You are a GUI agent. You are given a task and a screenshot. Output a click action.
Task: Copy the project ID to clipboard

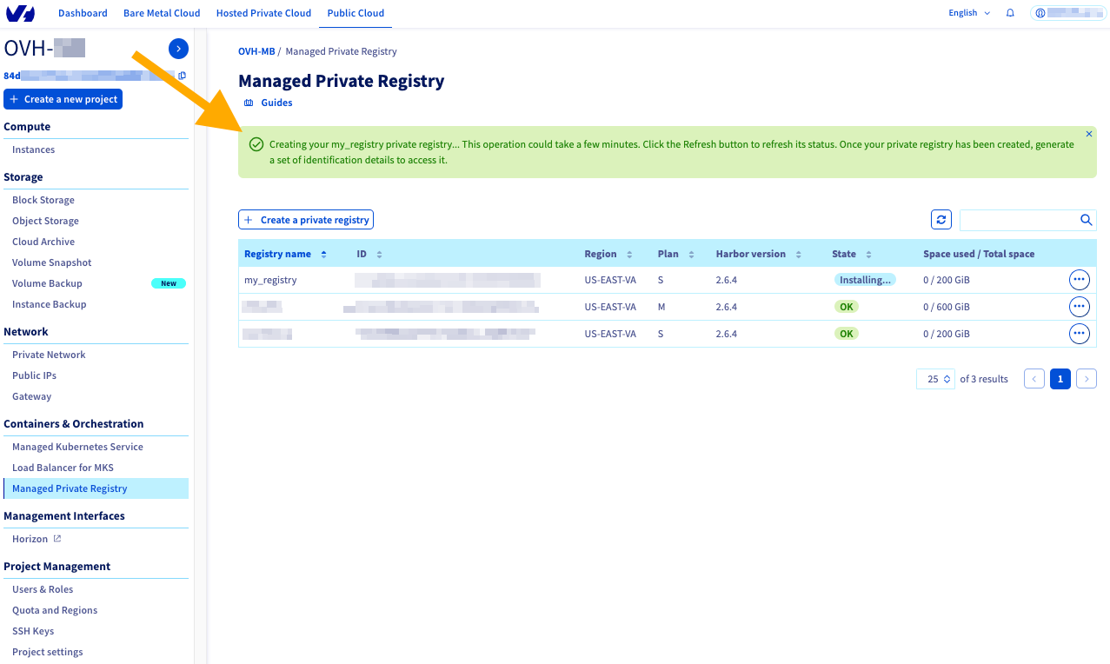point(182,76)
